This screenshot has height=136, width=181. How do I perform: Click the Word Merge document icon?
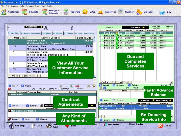(x=11, y=126)
